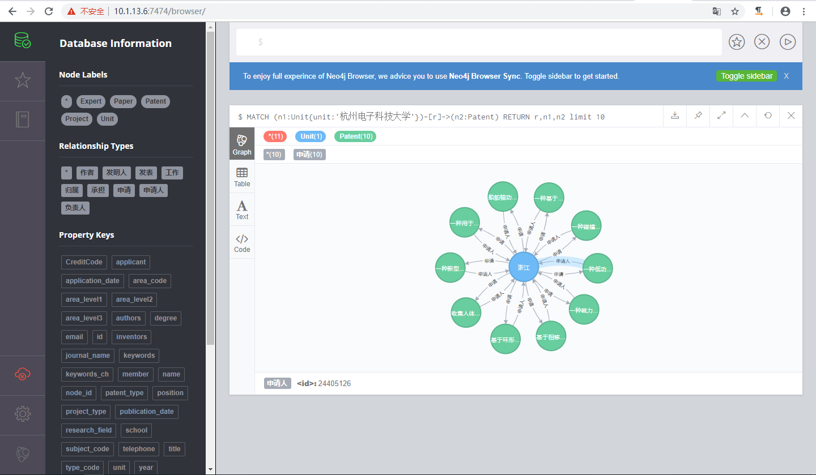
Task: Open the Documents book icon in sidebar
Action: pyautogui.click(x=23, y=119)
